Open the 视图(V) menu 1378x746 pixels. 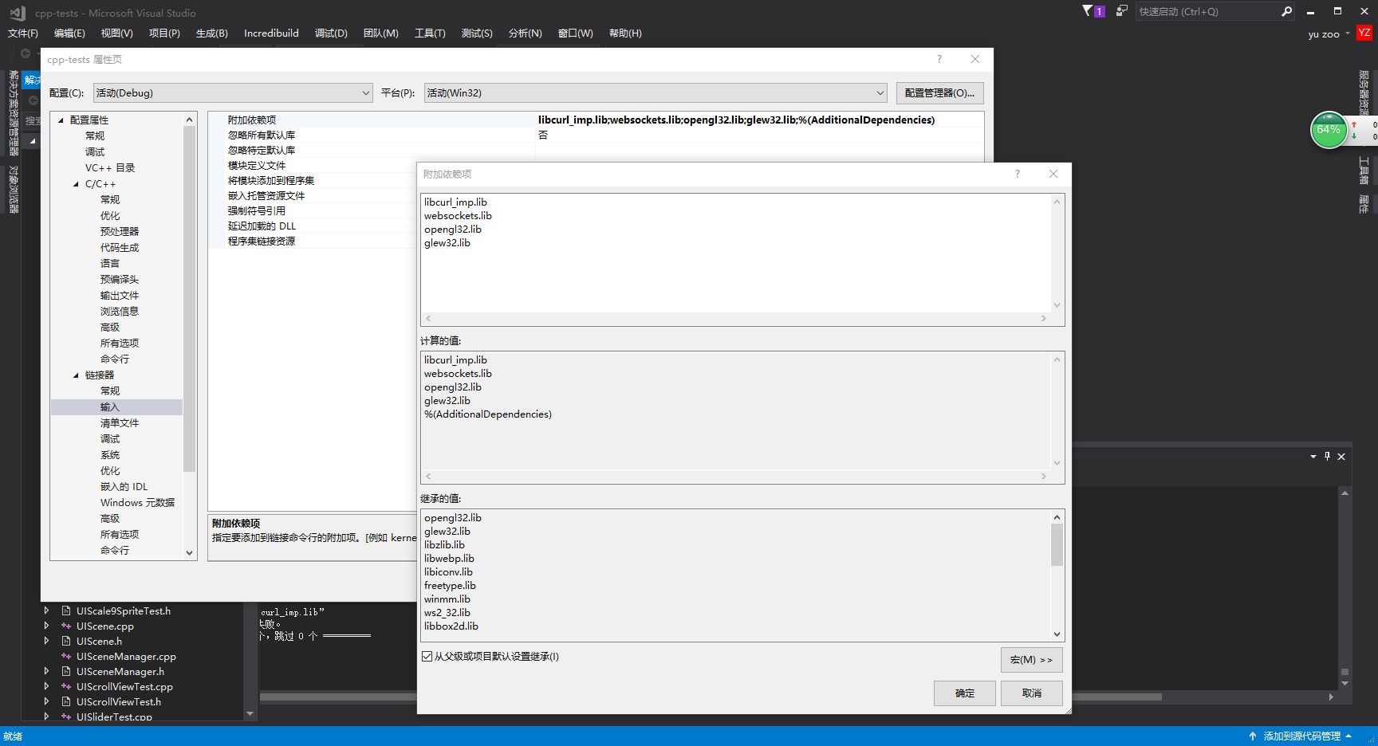[x=116, y=33]
